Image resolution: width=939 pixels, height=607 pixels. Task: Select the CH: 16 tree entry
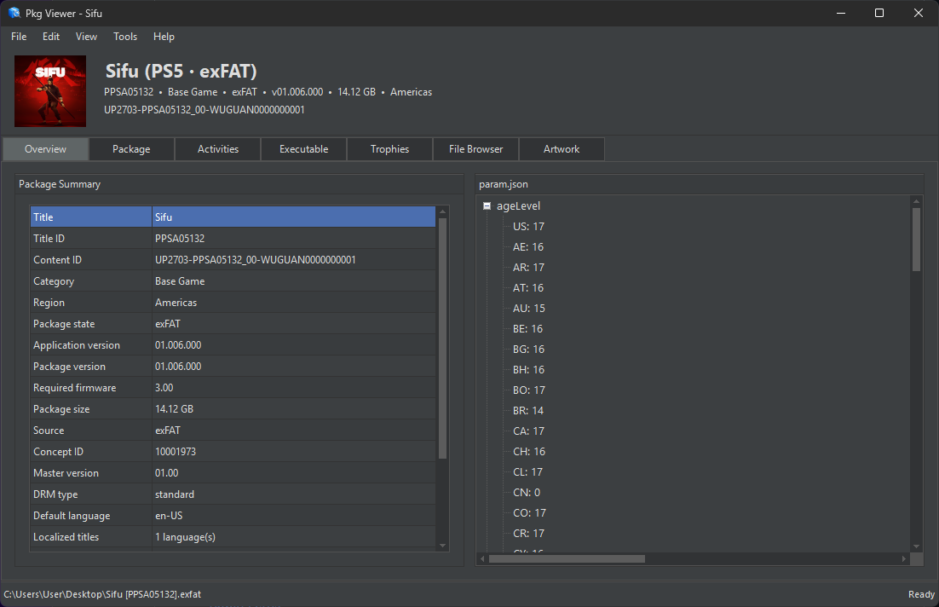click(x=529, y=451)
